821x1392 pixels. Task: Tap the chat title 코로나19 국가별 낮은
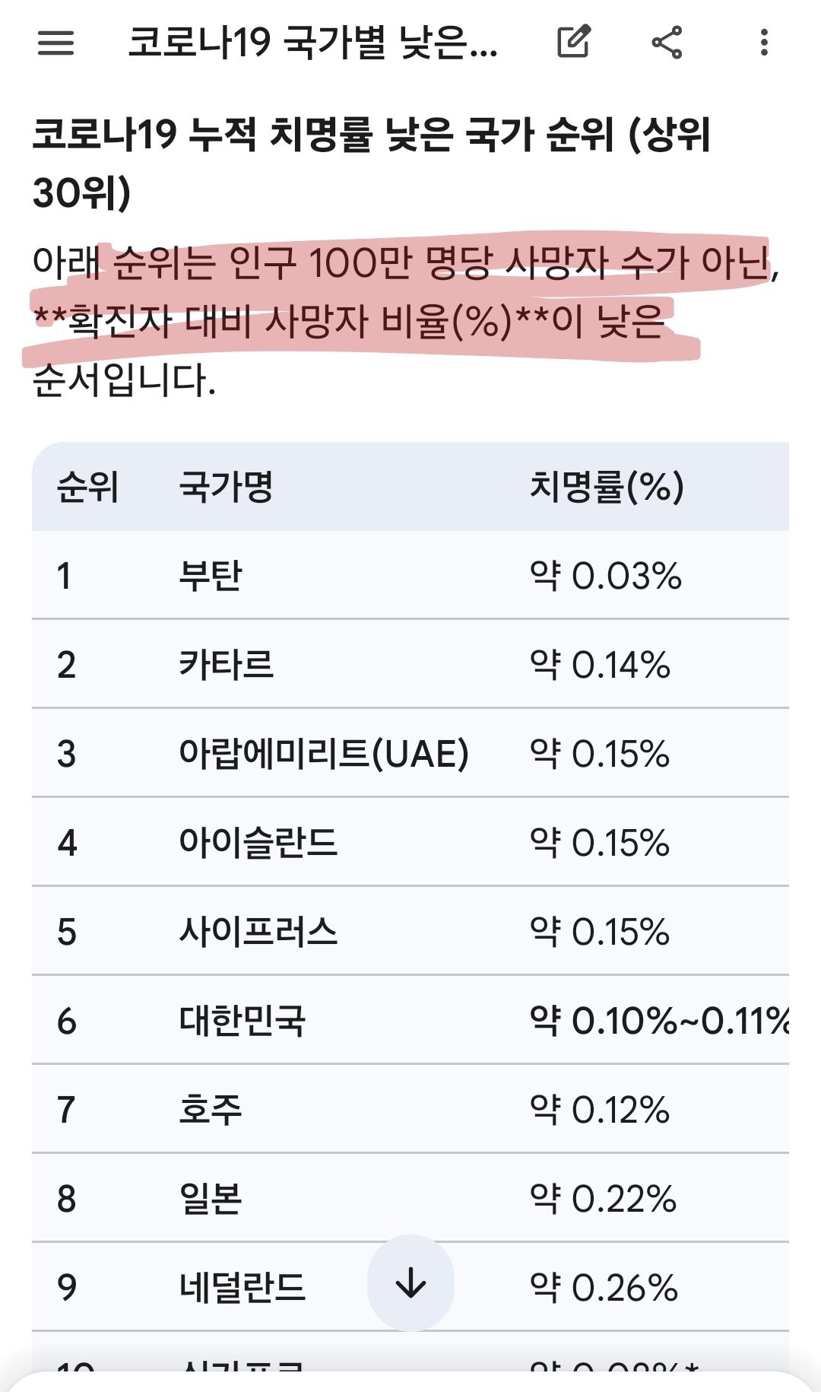point(312,43)
